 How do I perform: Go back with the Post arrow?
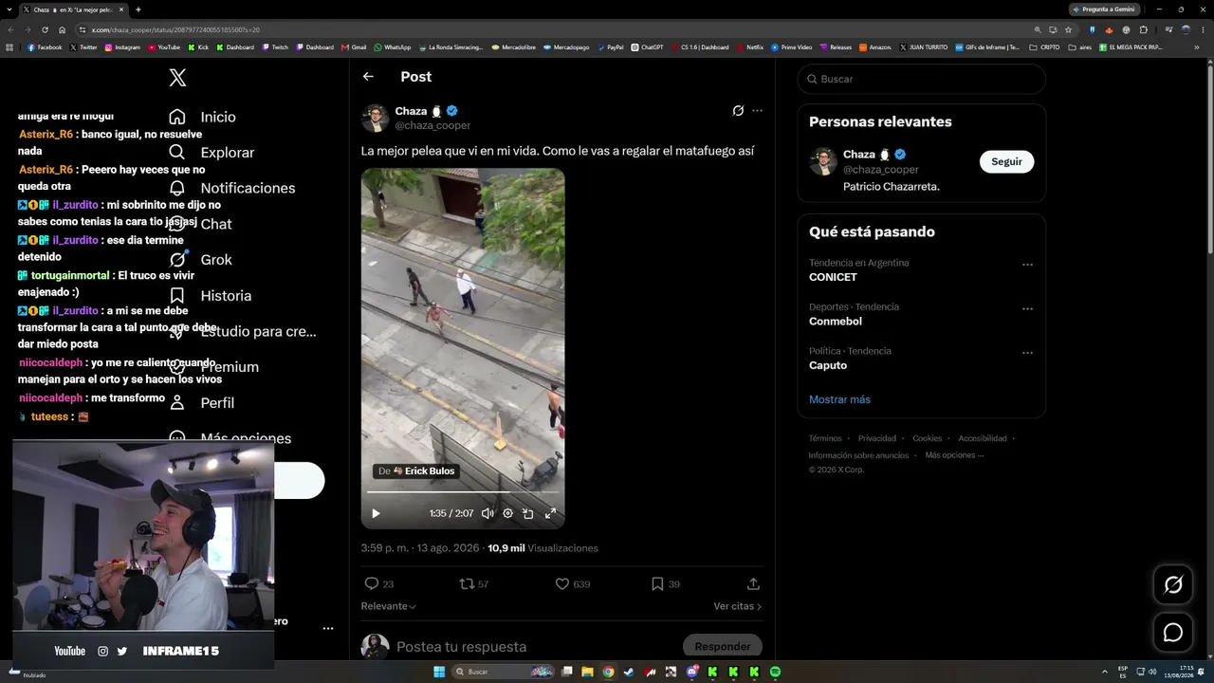point(368,77)
